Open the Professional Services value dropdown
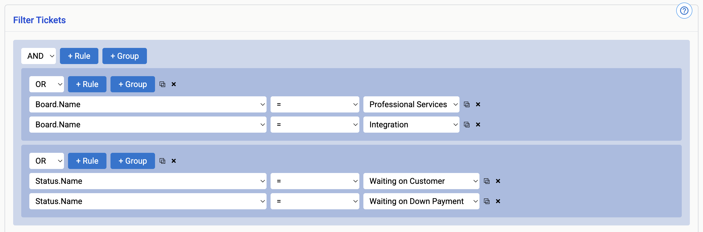Viewport: 703px width, 232px height. coord(411,105)
